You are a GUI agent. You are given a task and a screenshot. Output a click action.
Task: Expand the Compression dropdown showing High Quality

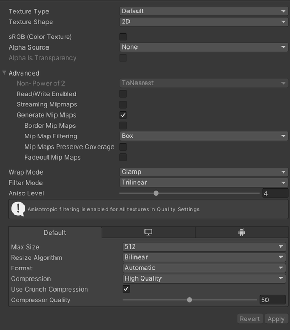[204, 278]
